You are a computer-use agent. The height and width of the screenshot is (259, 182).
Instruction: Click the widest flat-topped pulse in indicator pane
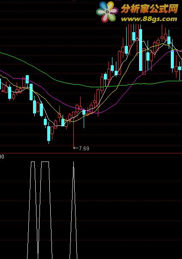point(45,210)
